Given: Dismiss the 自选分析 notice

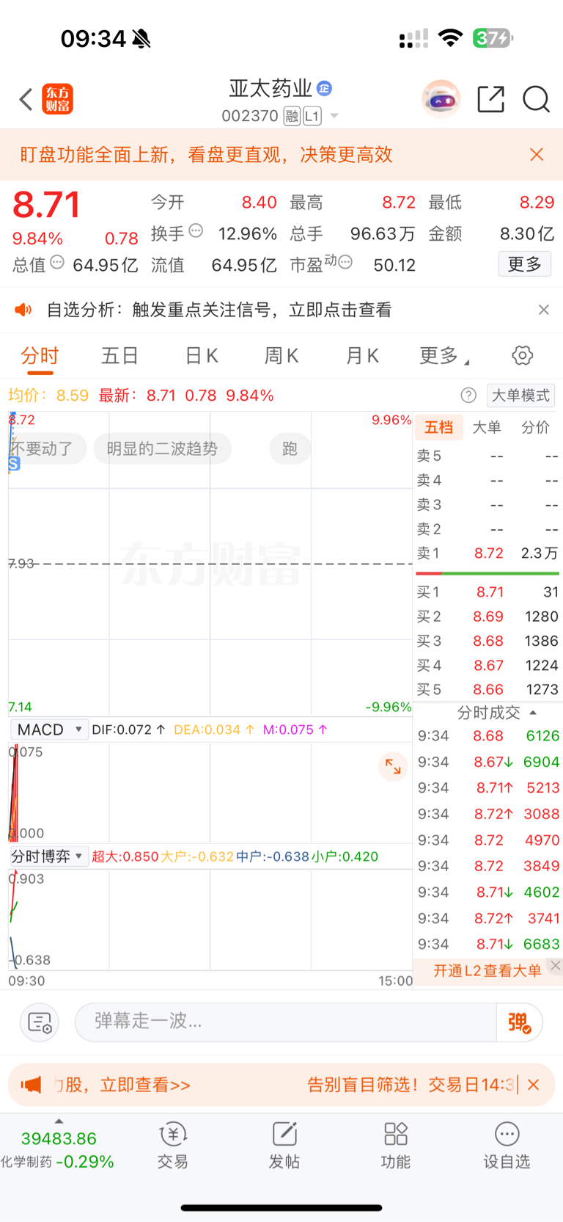Looking at the screenshot, I should [x=543, y=310].
